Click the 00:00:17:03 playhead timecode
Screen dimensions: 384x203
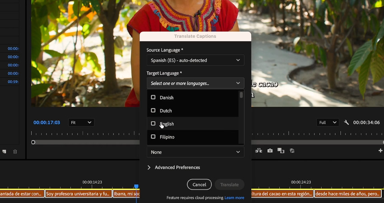point(47,123)
